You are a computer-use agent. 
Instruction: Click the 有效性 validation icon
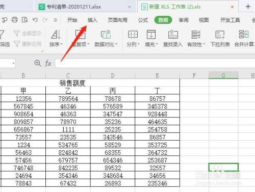196,35
